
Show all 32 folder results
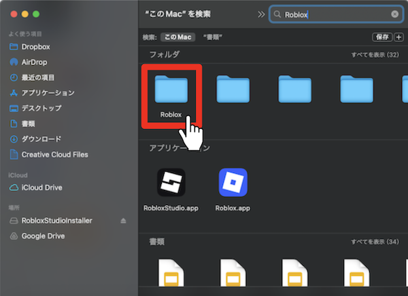click(x=374, y=54)
